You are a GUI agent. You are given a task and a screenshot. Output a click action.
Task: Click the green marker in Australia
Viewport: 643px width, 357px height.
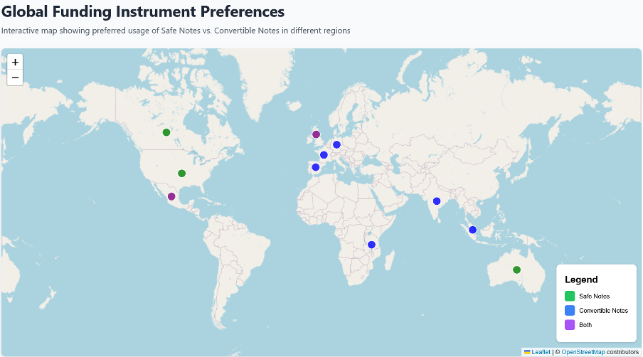tap(516, 270)
